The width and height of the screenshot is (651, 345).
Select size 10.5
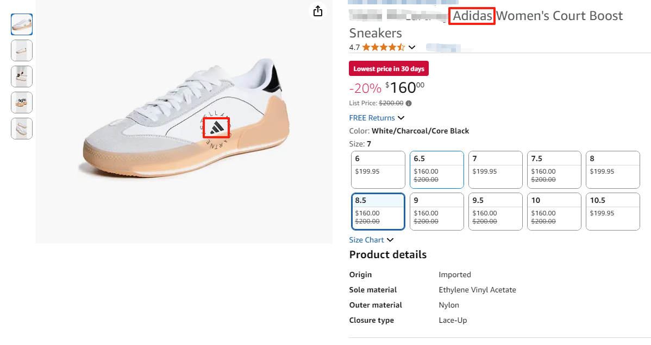612,211
